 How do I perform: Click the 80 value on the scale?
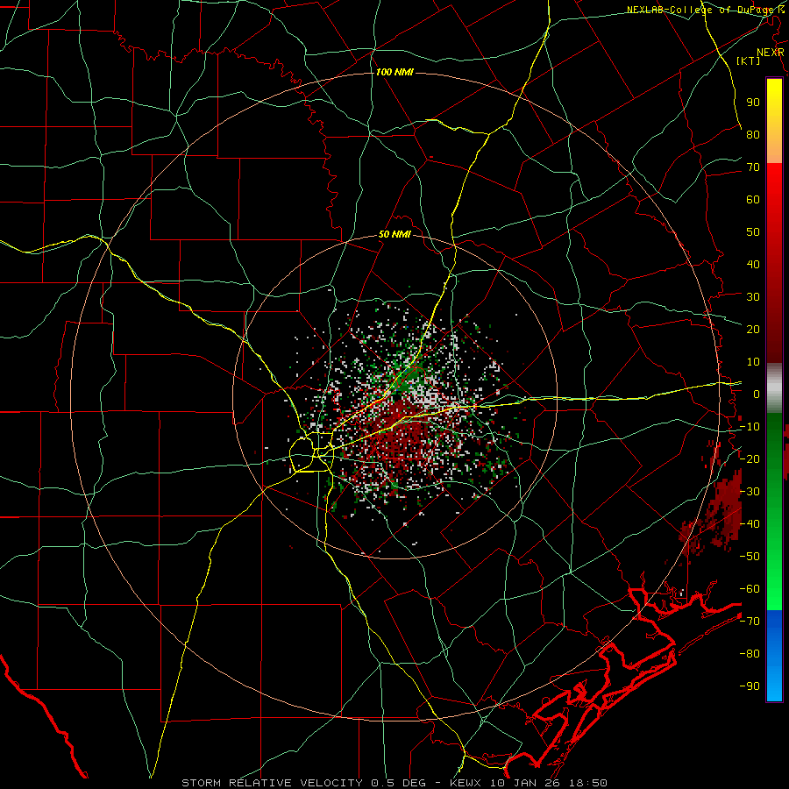753,135
